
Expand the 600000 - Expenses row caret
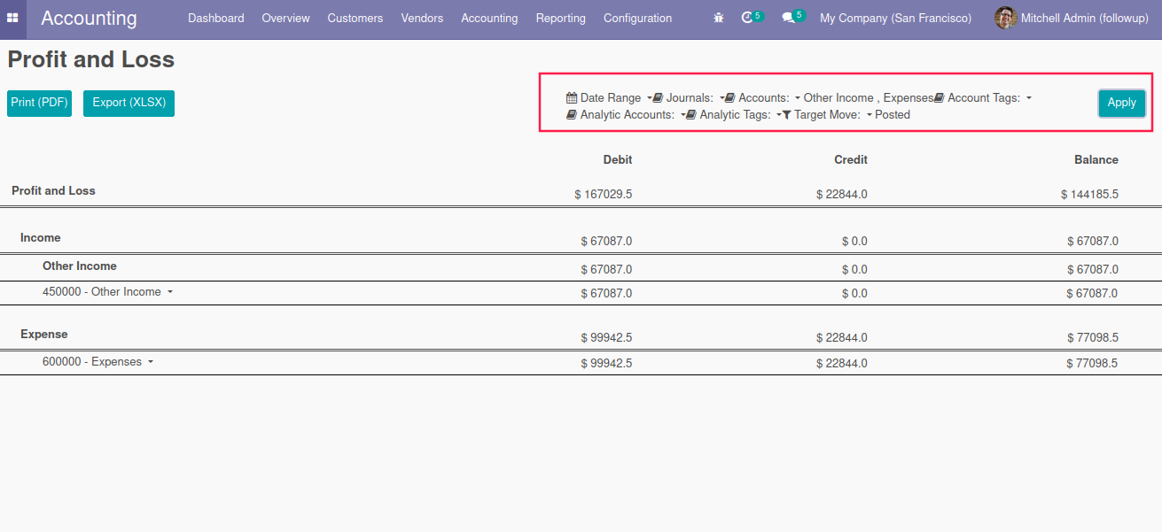pos(151,362)
